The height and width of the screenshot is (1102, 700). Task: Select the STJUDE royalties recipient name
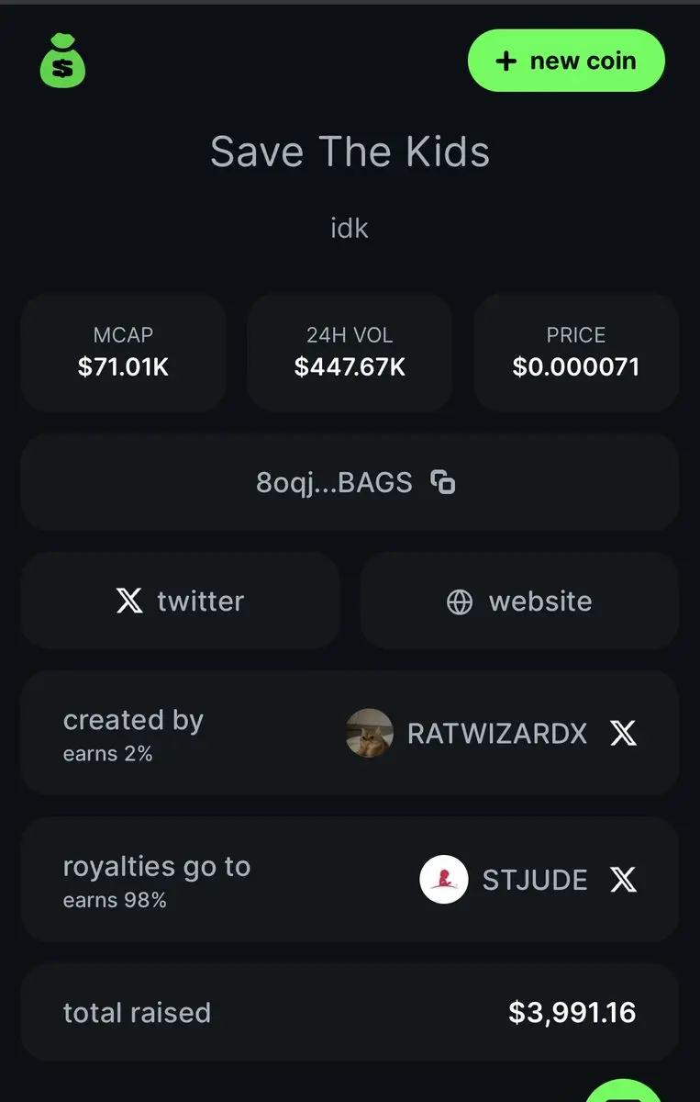[x=535, y=881]
